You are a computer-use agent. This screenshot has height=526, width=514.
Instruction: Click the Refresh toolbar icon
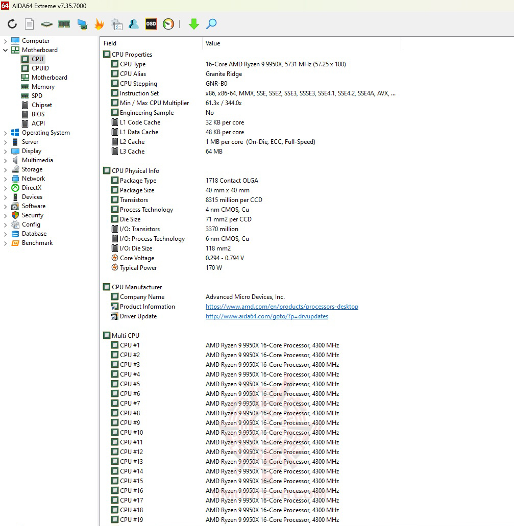(x=12, y=24)
